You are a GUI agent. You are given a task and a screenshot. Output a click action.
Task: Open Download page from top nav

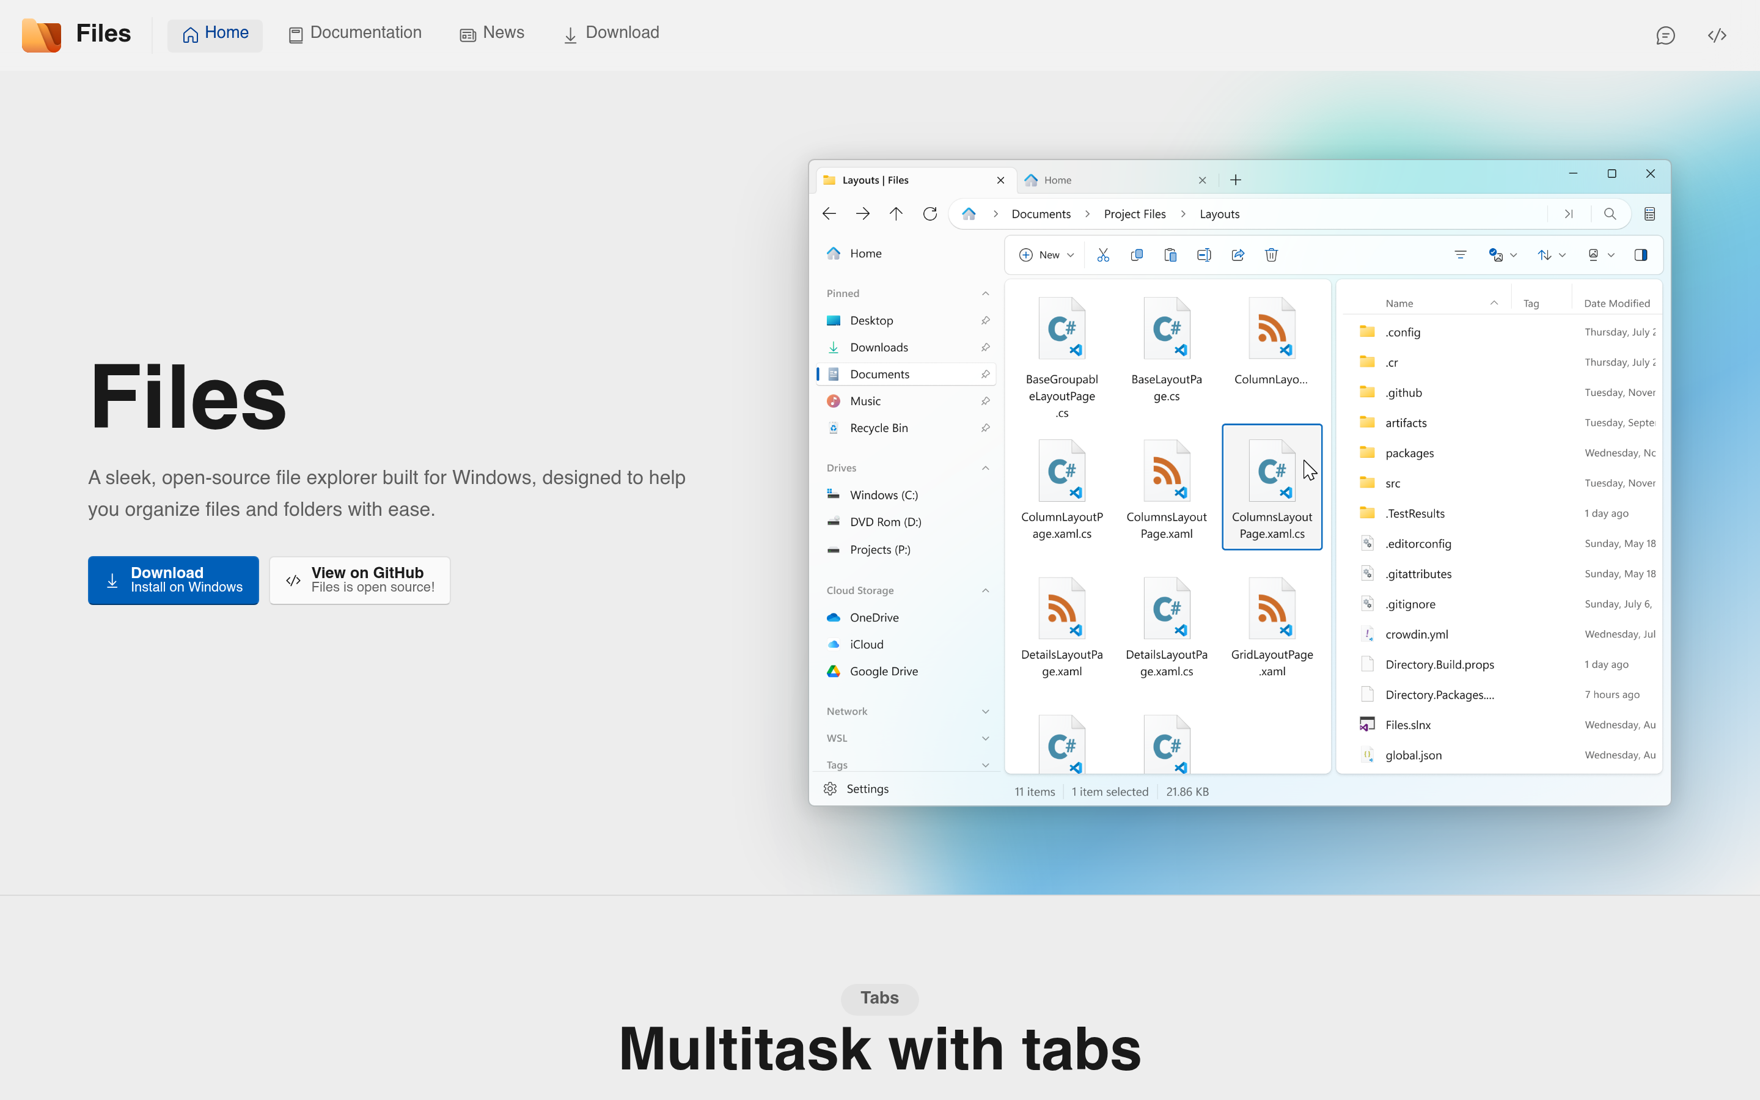612,34
